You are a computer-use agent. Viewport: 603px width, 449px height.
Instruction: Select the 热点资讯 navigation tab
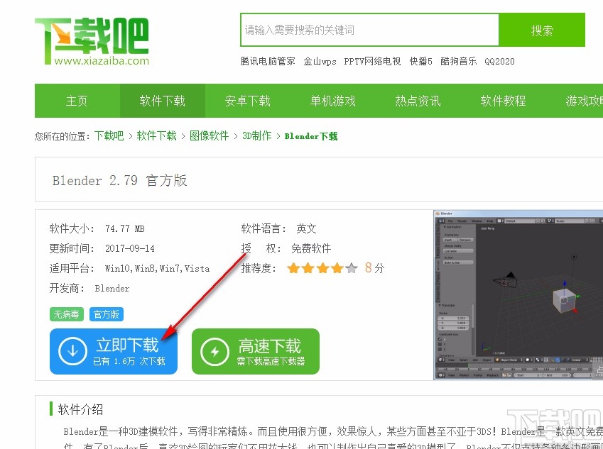pyautogui.click(x=418, y=101)
